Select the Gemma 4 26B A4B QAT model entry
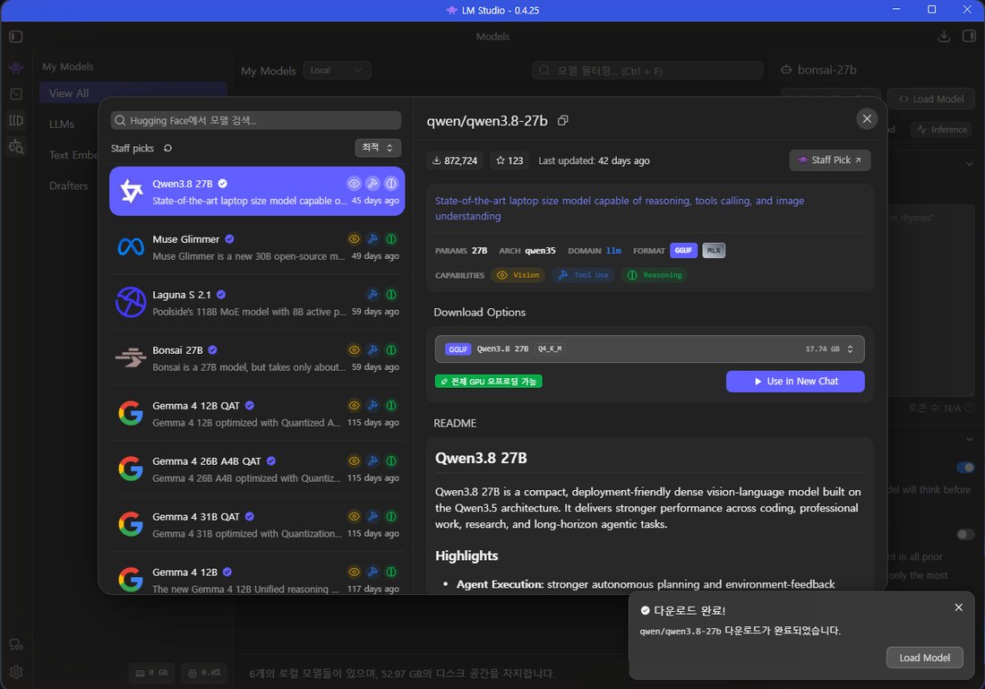 pyautogui.click(x=257, y=469)
